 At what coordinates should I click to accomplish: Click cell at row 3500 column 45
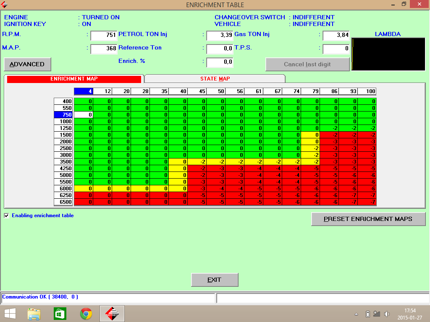click(x=197, y=161)
